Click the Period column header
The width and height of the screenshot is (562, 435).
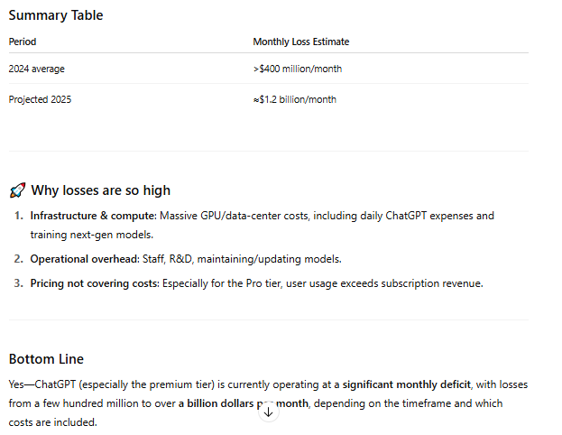click(23, 42)
